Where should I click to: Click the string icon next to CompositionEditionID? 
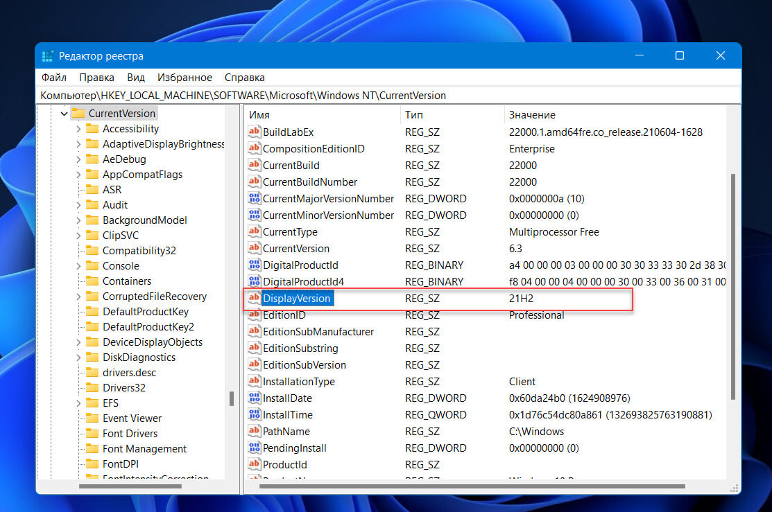click(x=254, y=148)
